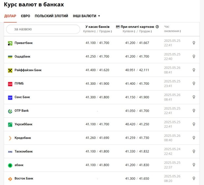Expand the ІНШІ ВАЛЮТИ dropdown
This screenshot has height=185, width=204.
click(x=86, y=16)
